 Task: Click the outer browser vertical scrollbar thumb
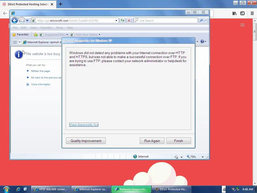[255, 32]
